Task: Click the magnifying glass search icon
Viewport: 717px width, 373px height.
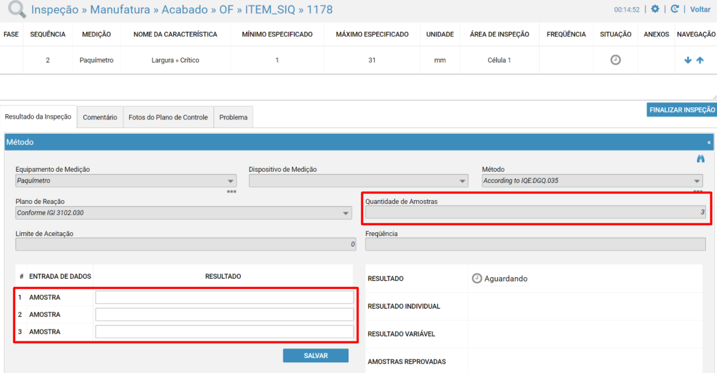Action: 18,10
